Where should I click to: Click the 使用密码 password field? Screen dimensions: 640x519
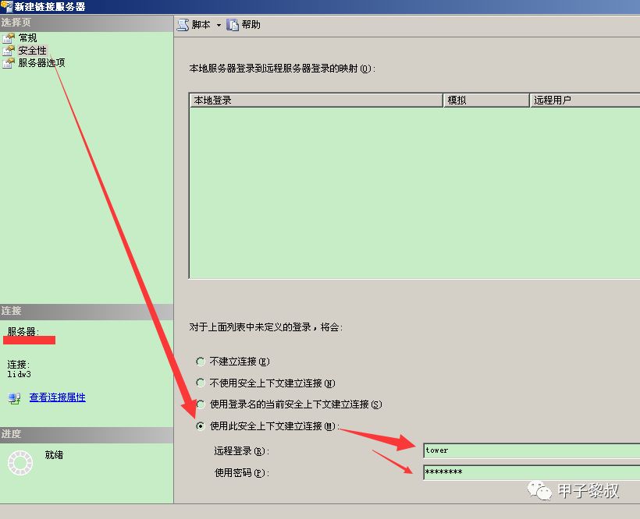pyautogui.click(x=532, y=472)
